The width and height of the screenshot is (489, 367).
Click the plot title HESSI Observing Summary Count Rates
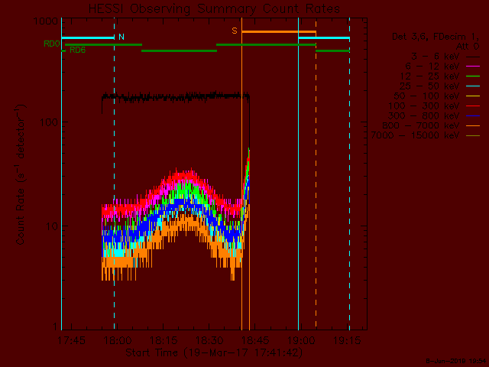click(214, 8)
